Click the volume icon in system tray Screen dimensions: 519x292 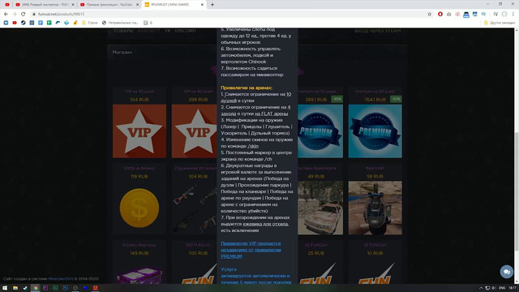[494, 288]
